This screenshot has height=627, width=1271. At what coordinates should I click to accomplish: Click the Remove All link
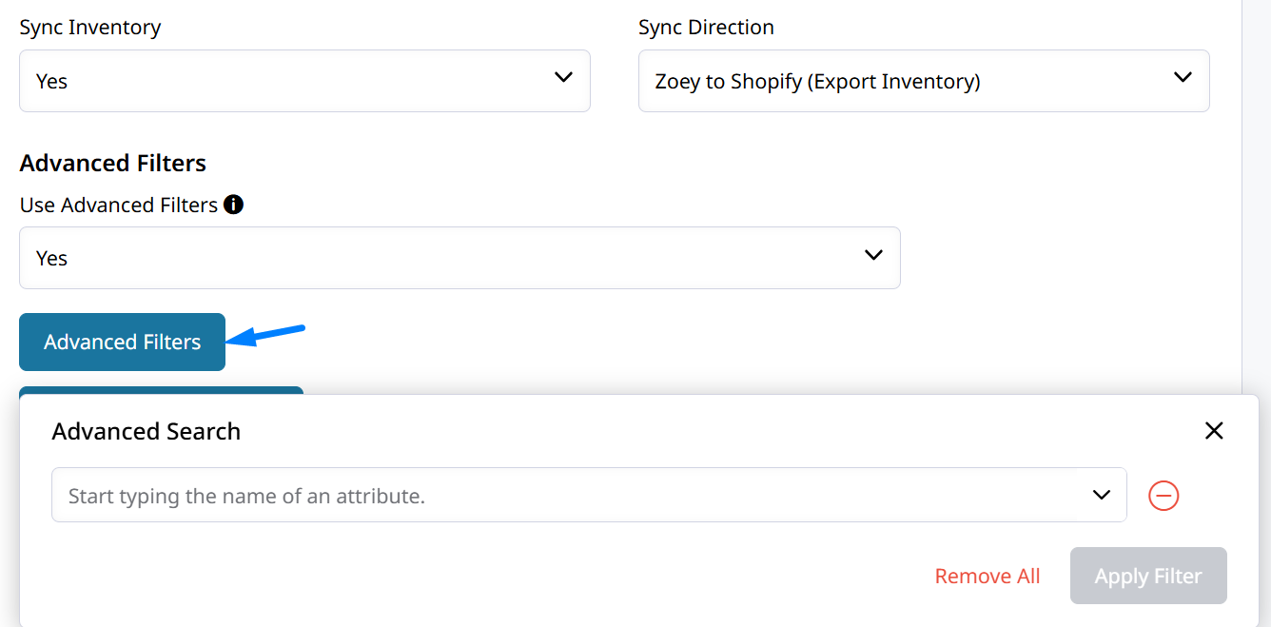[x=987, y=577]
